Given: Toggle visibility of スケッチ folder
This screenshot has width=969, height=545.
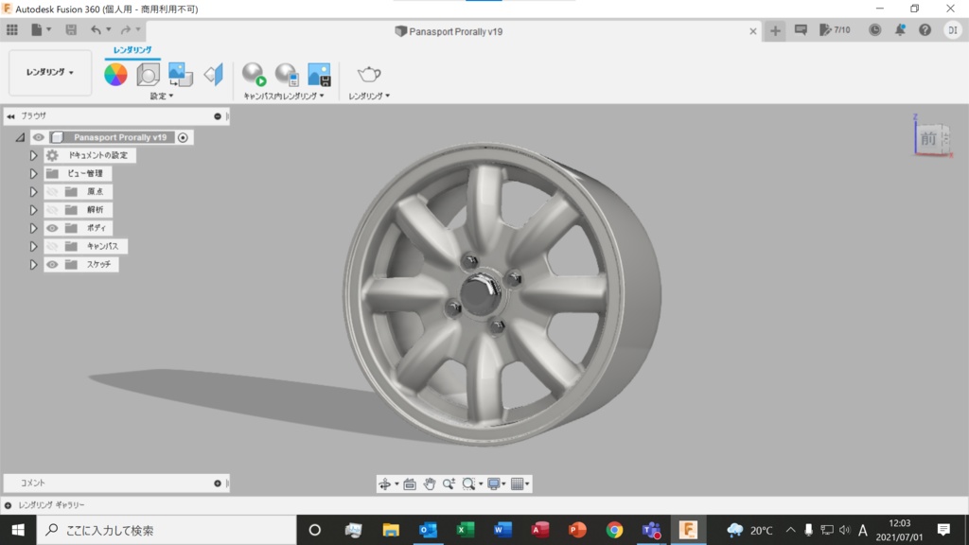Looking at the screenshot, I should [53, 265].
